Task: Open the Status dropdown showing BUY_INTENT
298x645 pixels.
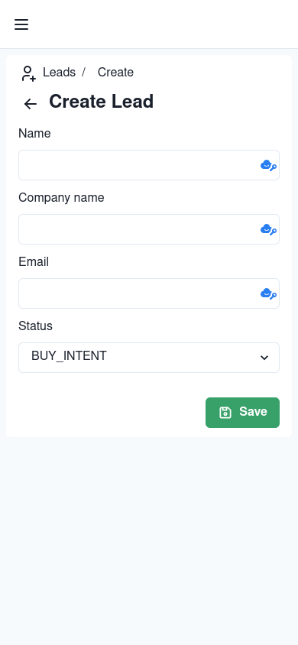Action: (x=149, y=358)
